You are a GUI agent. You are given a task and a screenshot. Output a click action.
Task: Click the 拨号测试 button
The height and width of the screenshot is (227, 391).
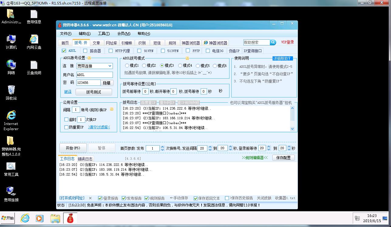click(x=93, y=92)
